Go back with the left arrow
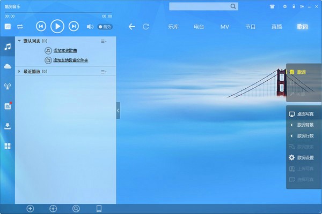322x214 pixels. coord(131,27)
